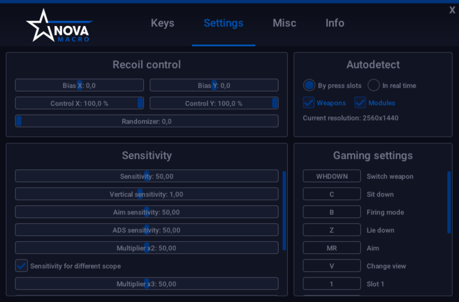Disable the Weapons checkbox
The width and height of the screenshot is (459, 302).
pos(308,103)
